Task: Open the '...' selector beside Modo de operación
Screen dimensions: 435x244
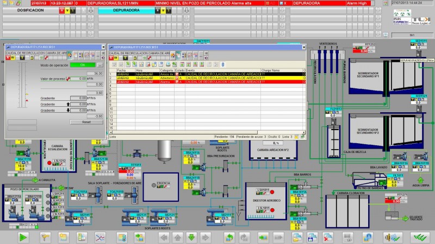Action: tap(100, 65)
